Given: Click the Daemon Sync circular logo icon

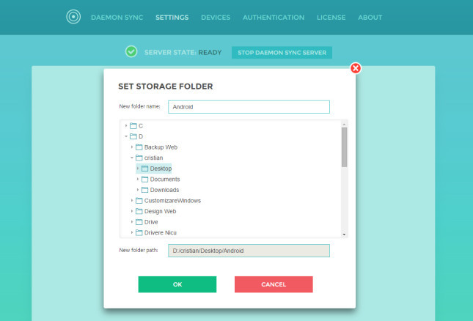Looking at the screenshot, I should point(73,17).
